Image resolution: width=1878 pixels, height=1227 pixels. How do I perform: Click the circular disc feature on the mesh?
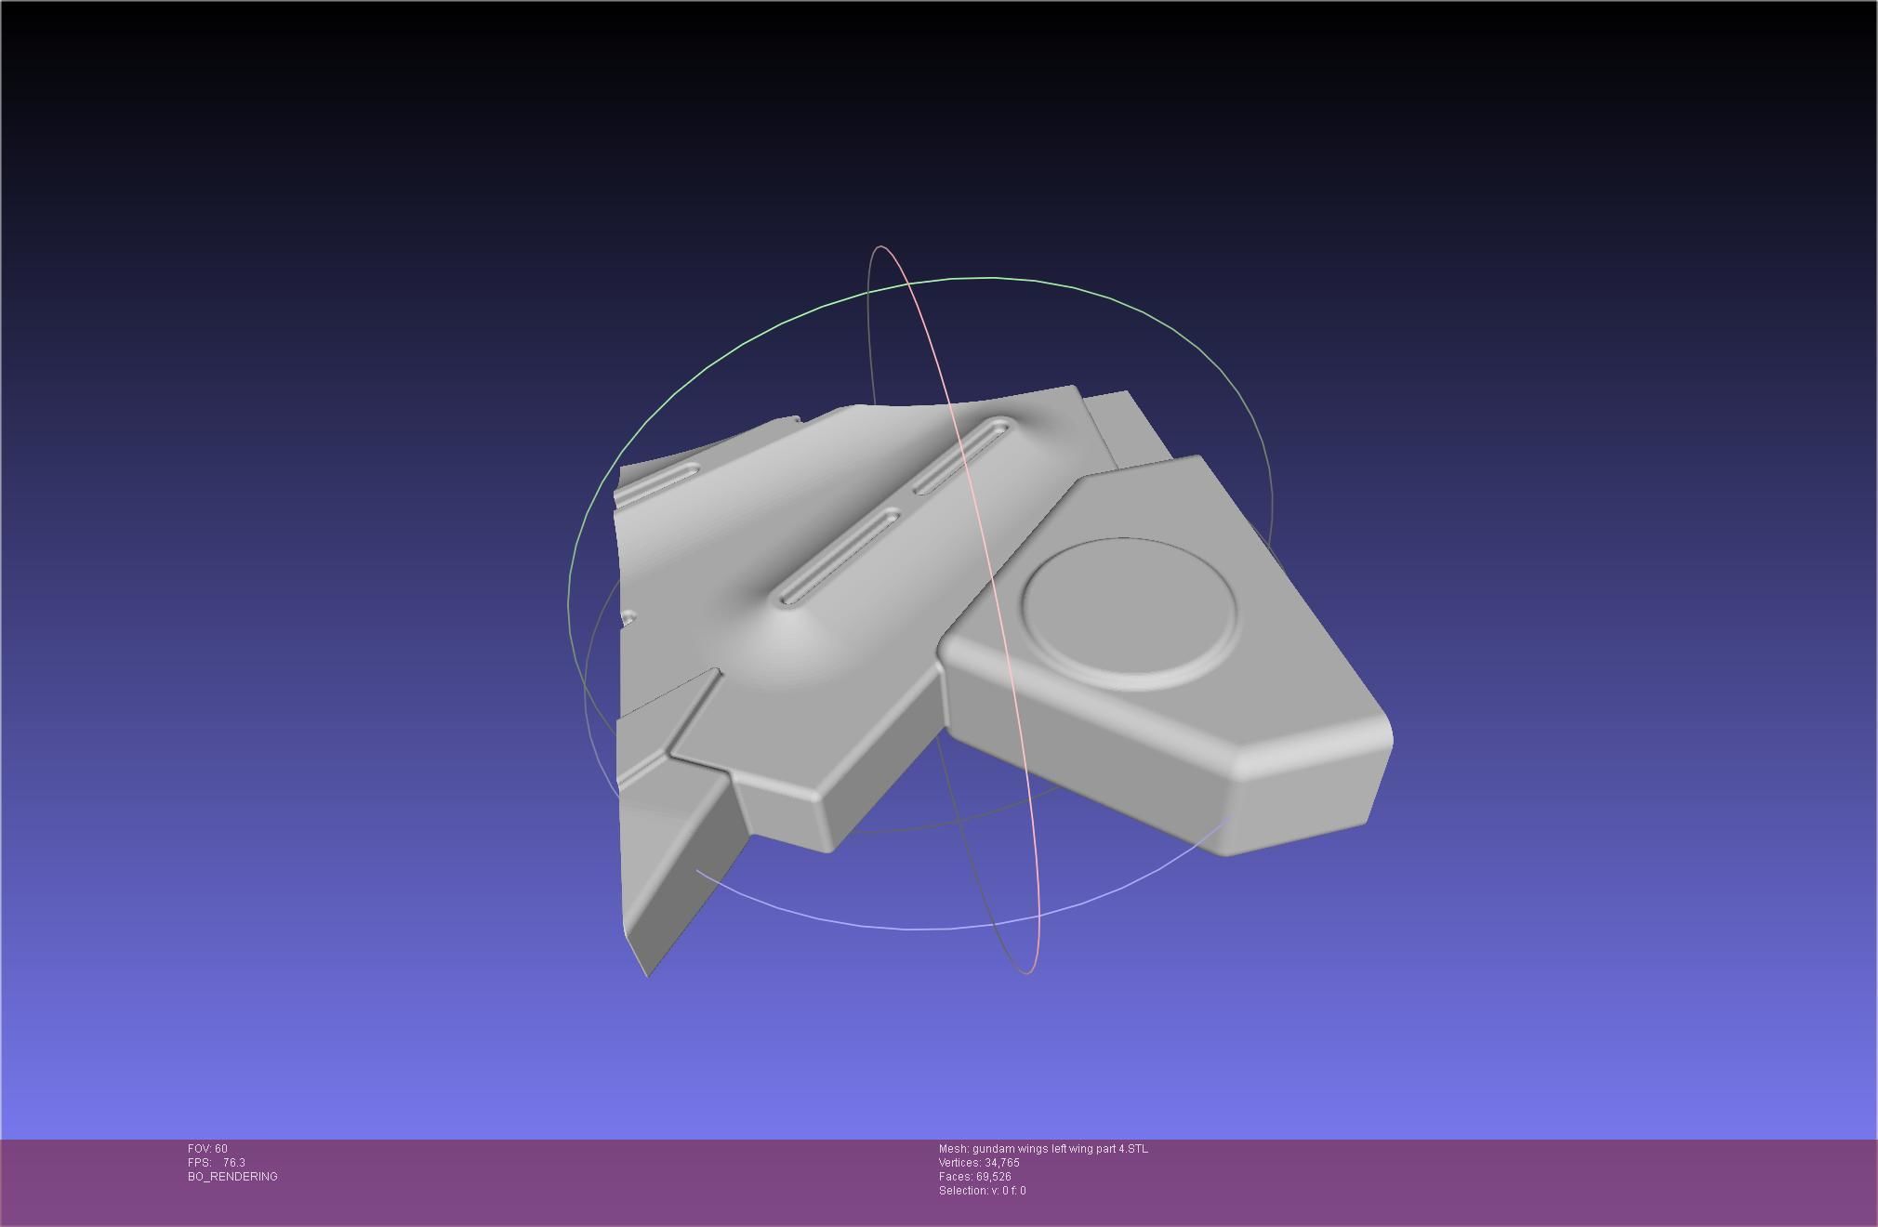click(x=1130, y=613)
